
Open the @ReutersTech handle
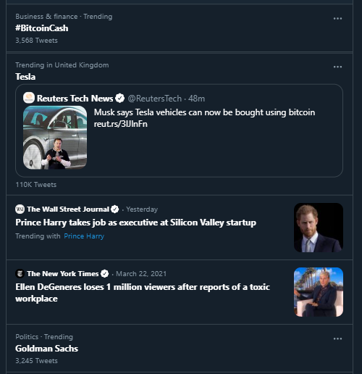tap(154, 99)
